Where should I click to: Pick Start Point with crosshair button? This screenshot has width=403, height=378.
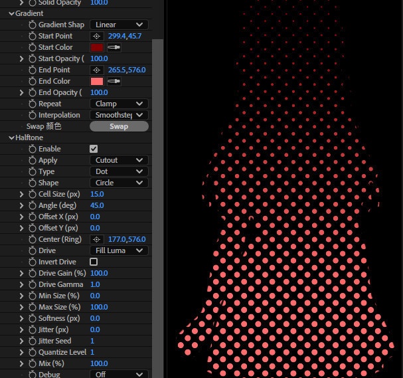click(97, 37)
